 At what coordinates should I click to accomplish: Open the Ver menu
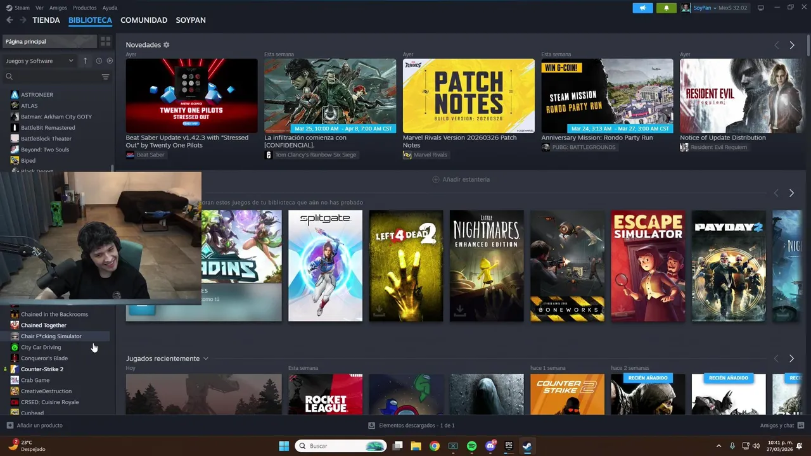(39, 8)
